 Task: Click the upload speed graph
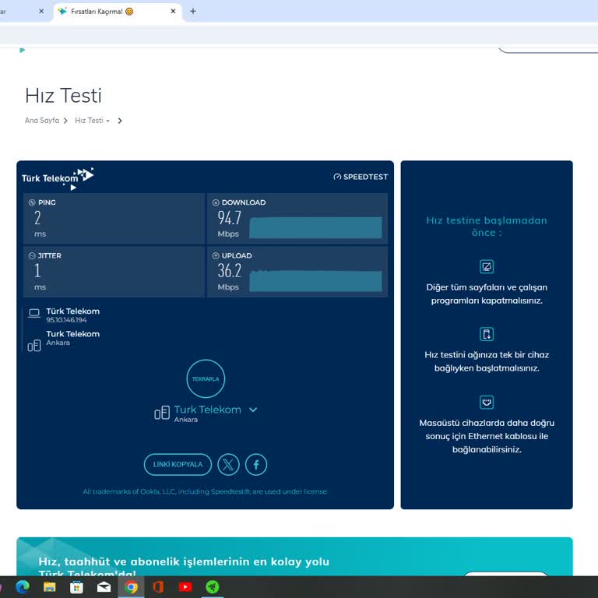[x=315, y=281]
